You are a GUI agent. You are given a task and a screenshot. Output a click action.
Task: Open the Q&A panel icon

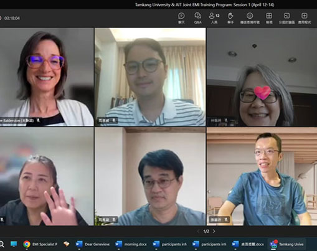[x=197, y=18]
